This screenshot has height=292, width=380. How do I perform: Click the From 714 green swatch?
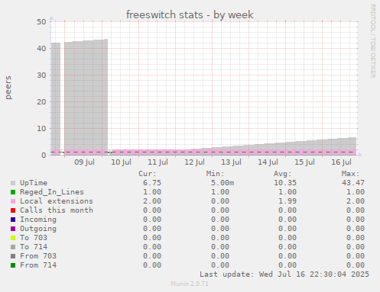pos(13,265)
